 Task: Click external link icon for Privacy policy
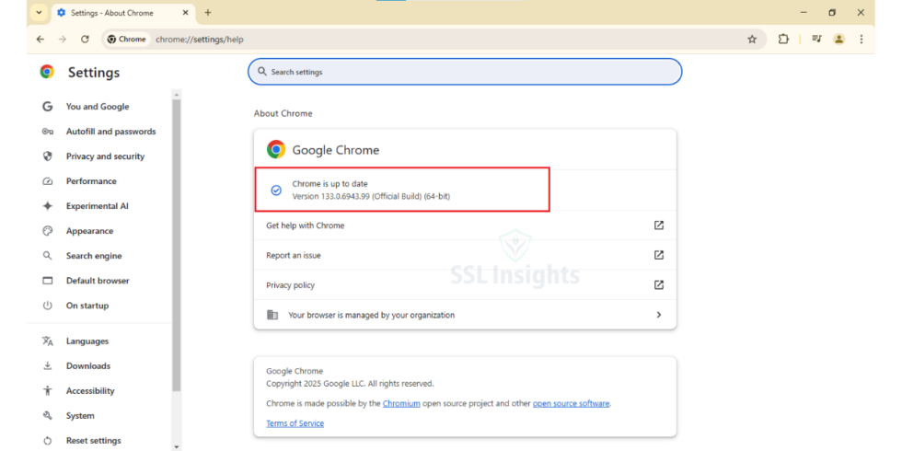point(659,285)
